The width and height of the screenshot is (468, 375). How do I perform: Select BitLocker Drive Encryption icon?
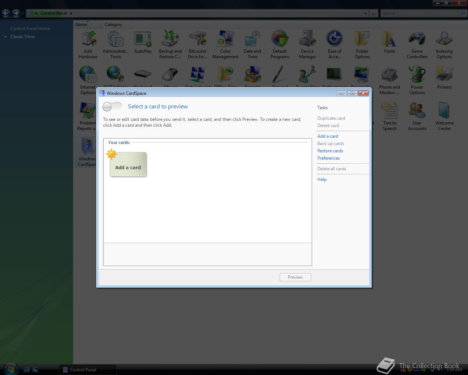(x=197, y=44)
